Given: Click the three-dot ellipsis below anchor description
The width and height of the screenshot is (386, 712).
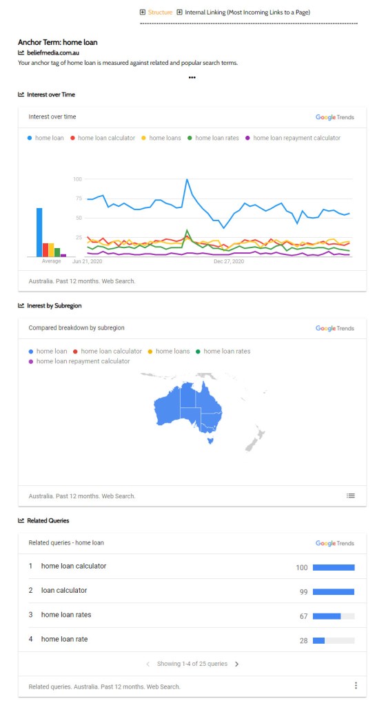Looking at the screenshot, I should coord(192,78).
